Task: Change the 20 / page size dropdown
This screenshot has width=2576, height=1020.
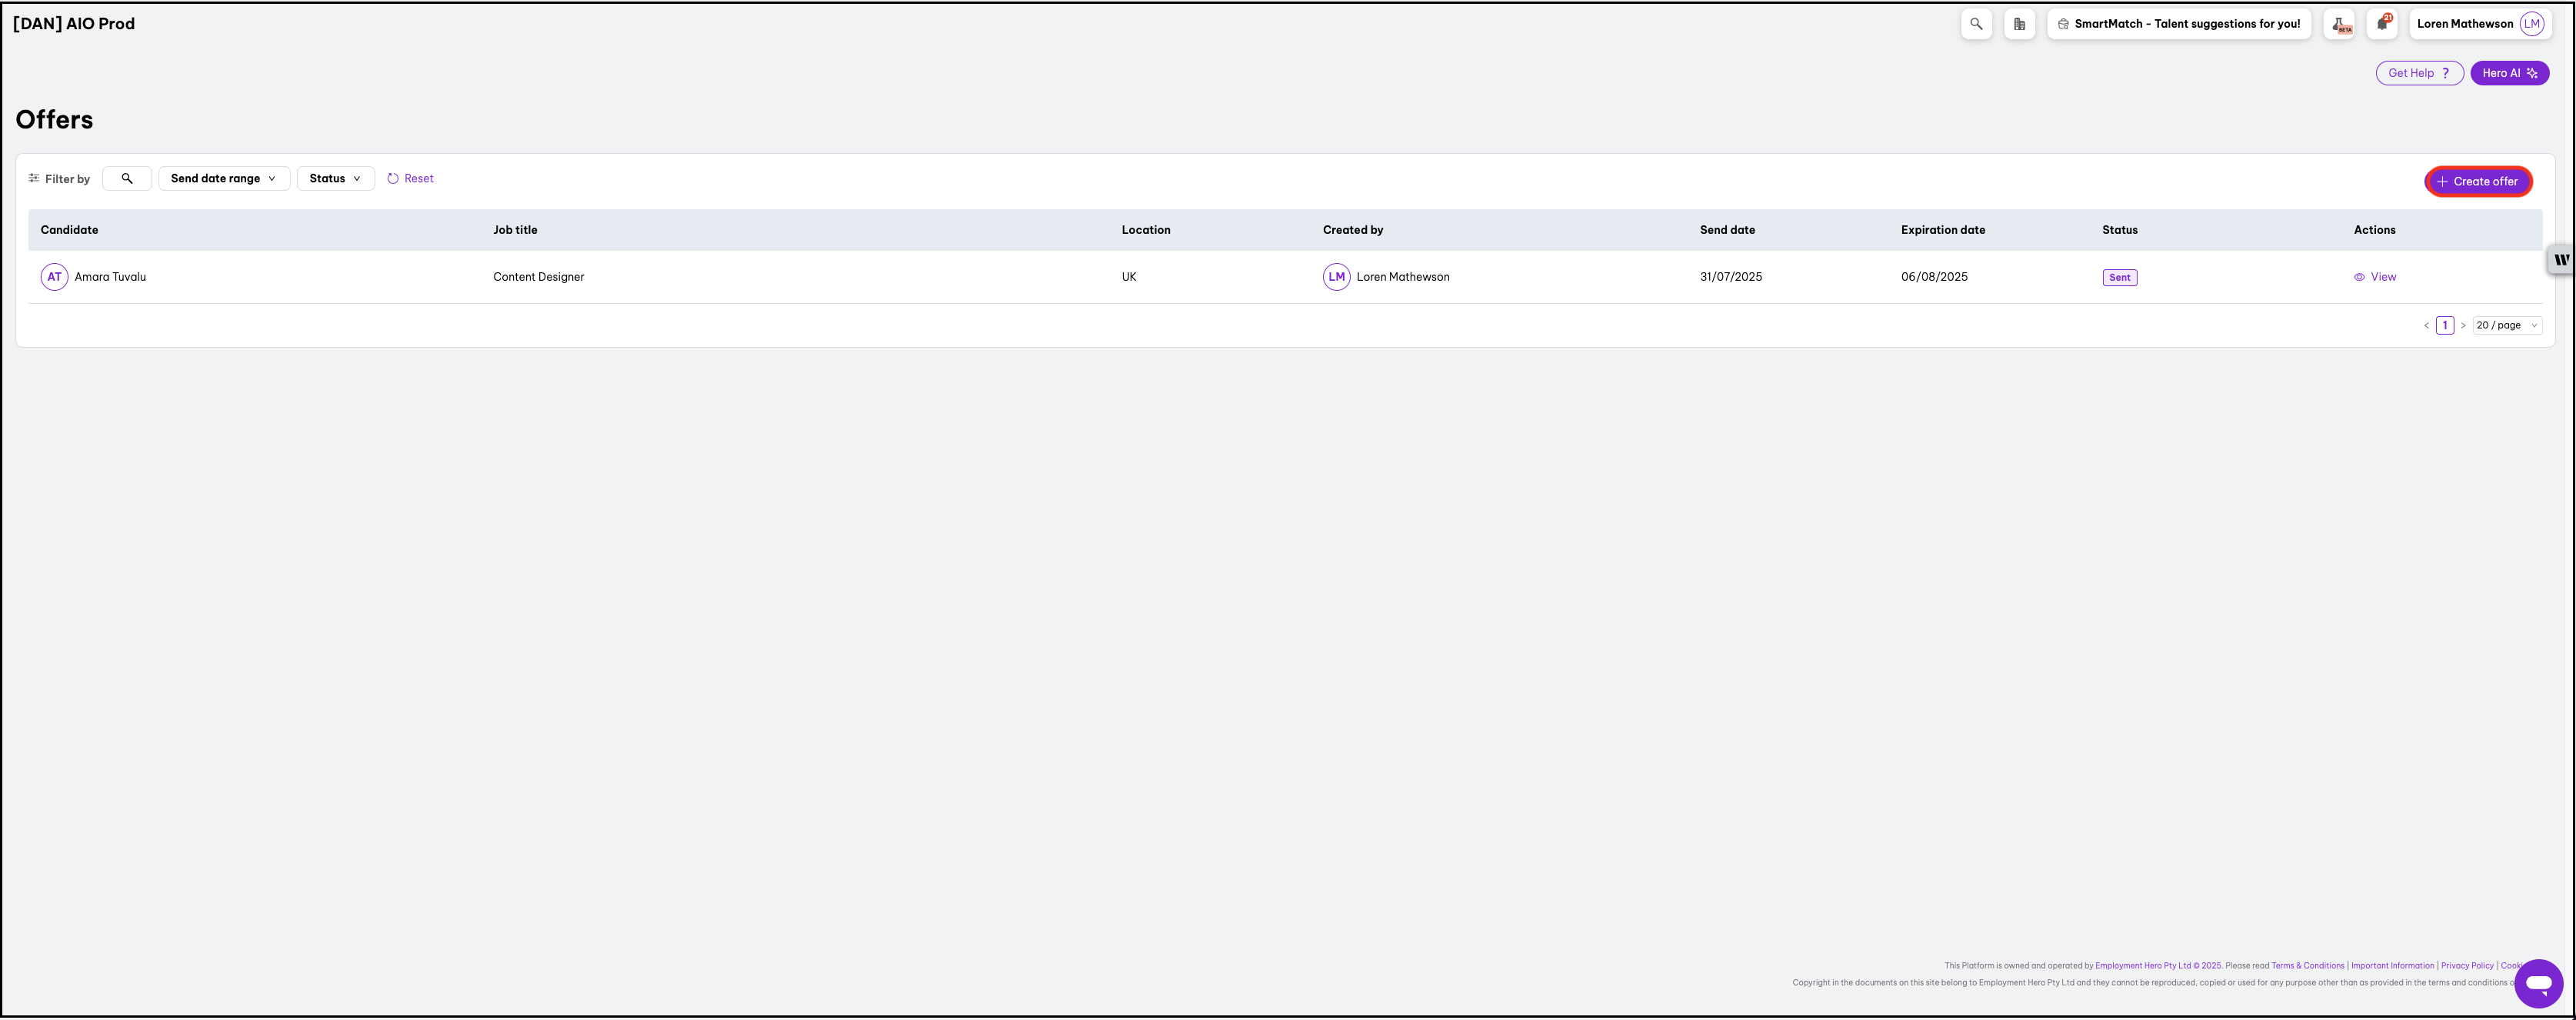Action: (2506, 325)
